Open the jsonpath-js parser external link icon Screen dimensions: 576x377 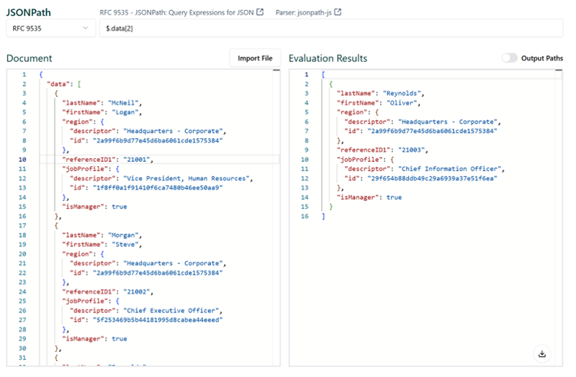[x=338, y=12]
